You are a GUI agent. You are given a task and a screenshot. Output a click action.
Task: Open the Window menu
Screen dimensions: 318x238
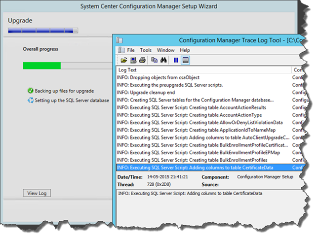coord(165,50)
